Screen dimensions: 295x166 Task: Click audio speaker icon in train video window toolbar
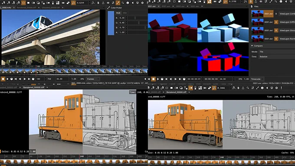(x=133, y=3)
